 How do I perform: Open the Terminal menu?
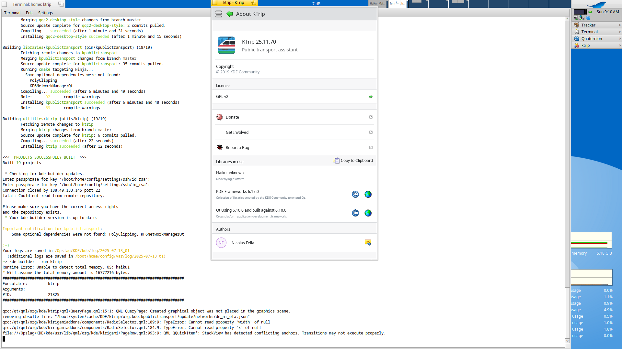12,13
